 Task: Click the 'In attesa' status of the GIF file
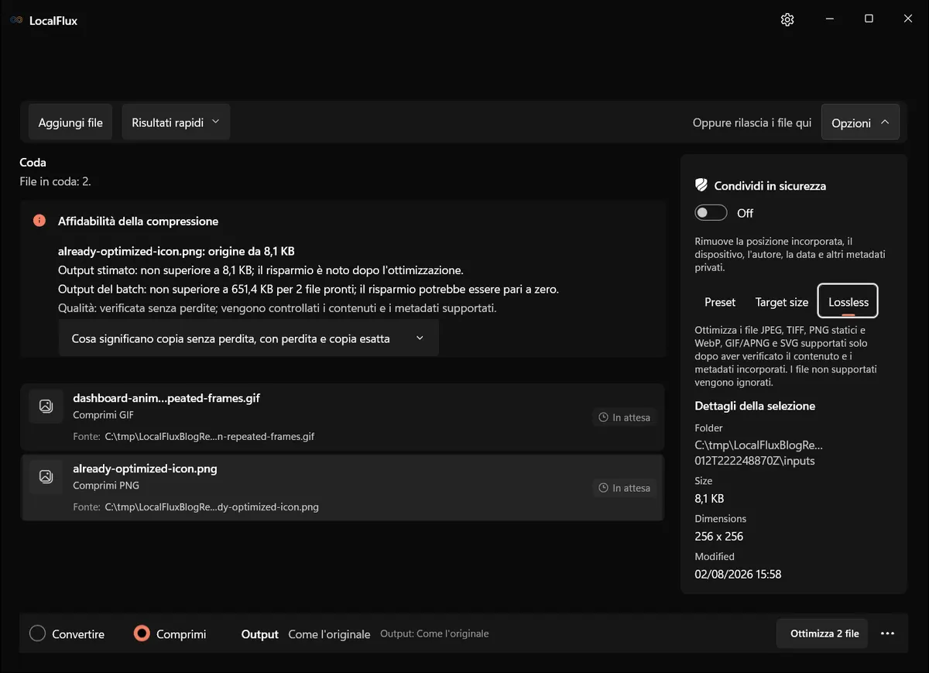625,417
